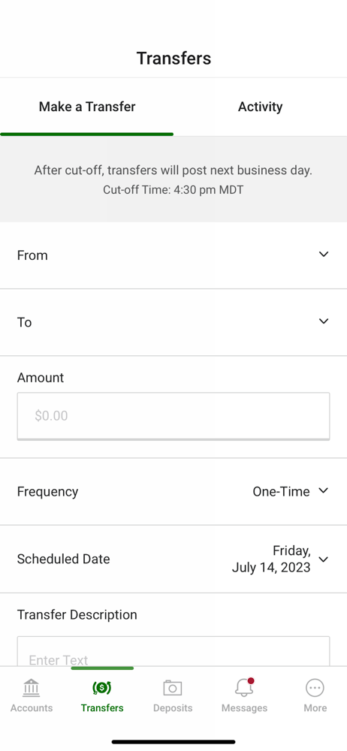This screenshot has height=751, width=347.
Task: Tap the red notification dot on Messages
Action: 251,681
